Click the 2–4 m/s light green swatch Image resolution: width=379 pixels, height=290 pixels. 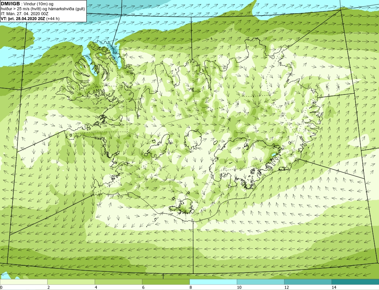[71, 282]
